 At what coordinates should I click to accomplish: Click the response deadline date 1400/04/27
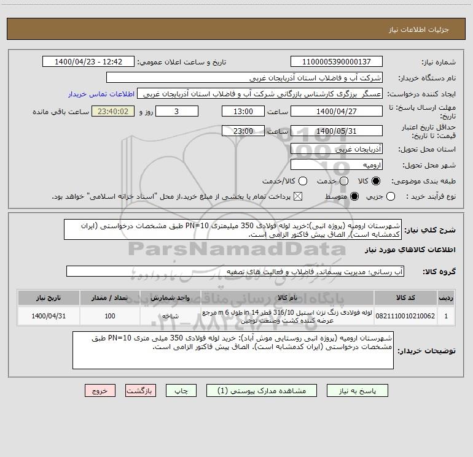pyautogui.click(x=337, y=111)
